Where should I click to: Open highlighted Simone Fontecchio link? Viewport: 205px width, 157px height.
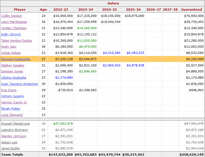click(16, 59)
